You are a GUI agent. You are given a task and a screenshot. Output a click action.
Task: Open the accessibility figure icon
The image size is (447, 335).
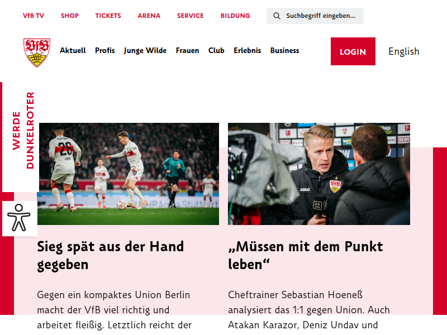(x=19, y=218)
